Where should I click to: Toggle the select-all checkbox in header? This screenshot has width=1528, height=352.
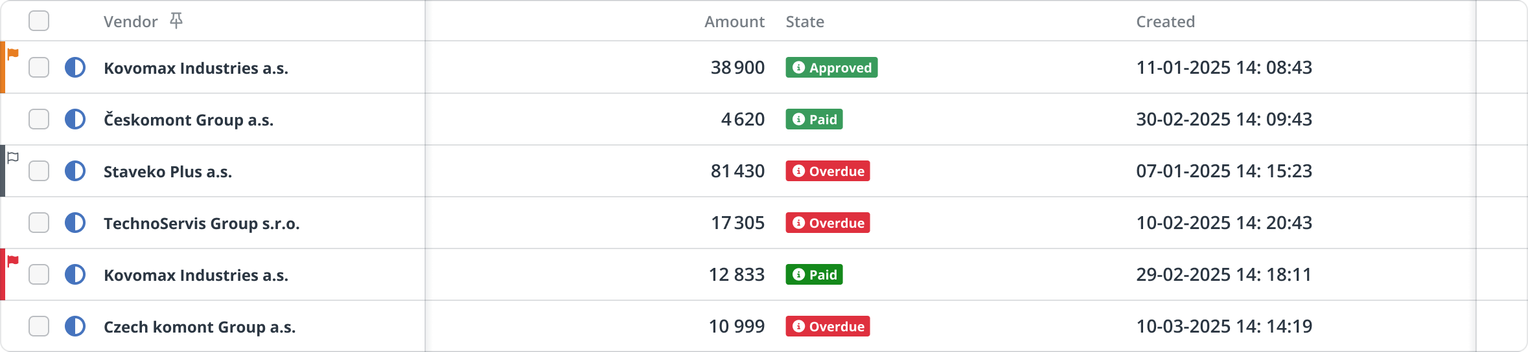(x=39, y=21)
